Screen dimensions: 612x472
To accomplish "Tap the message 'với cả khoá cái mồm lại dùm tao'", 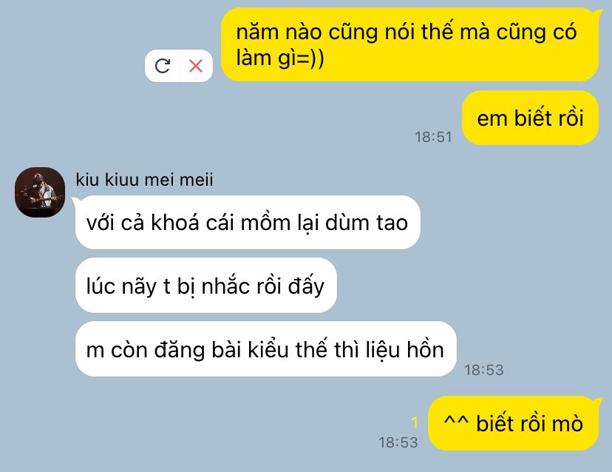I will 248,223.
